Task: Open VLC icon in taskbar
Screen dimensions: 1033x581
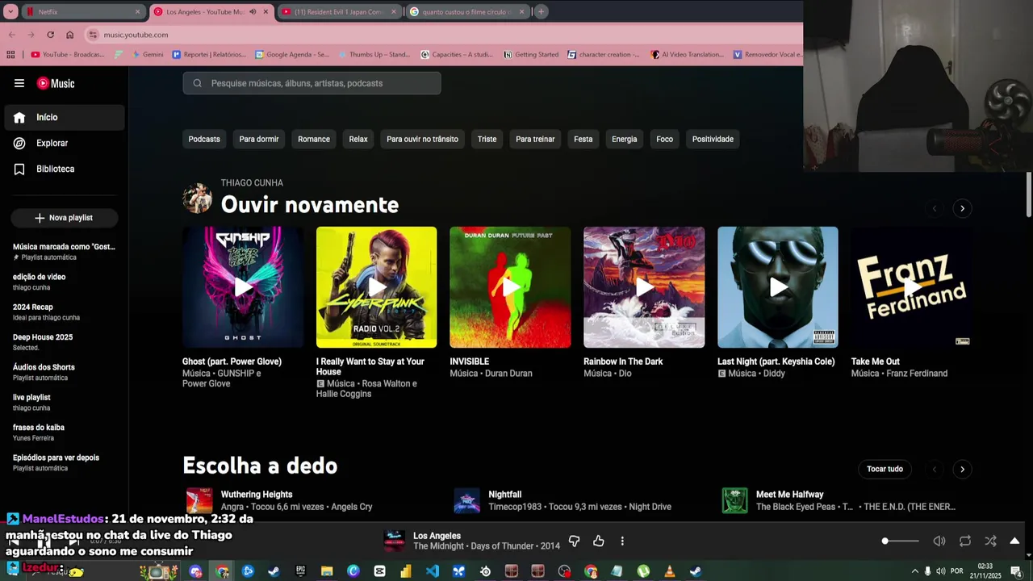Action: (669, 571)
